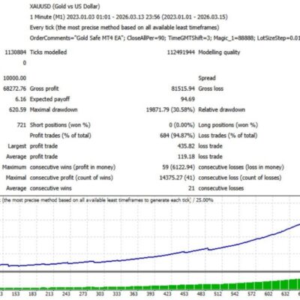Viewport: 300px width, 300px height.
Task: Click the 153 axis label
Action: (x=16, y=294)
